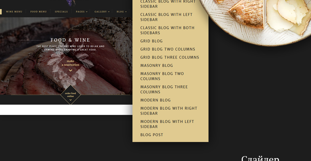Select Classic Blog with Both Sidebars
The height and width of the screenshot is (161, 311).
pos(167,30)
